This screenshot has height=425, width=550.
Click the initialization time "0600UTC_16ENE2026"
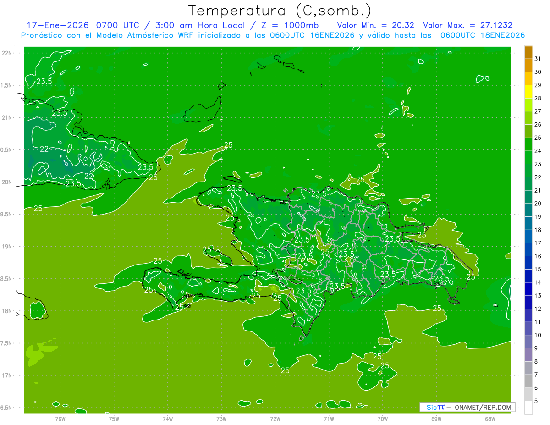[x=312, y=35]
